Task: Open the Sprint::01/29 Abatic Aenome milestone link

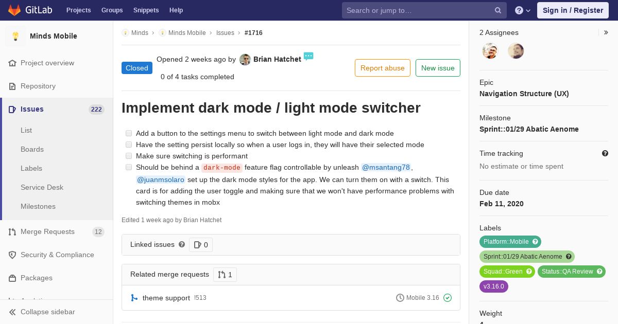Action: [x=529, y=129]
